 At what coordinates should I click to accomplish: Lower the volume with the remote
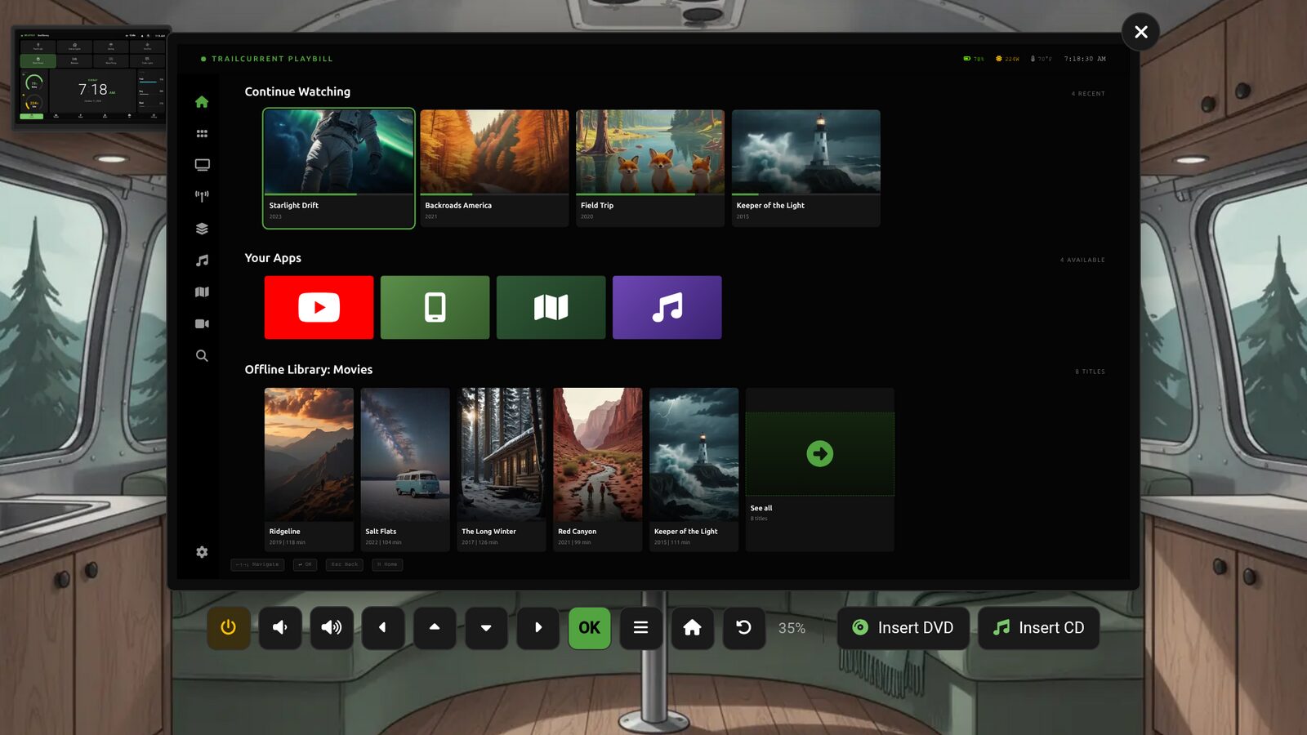[x=280, y=627]
